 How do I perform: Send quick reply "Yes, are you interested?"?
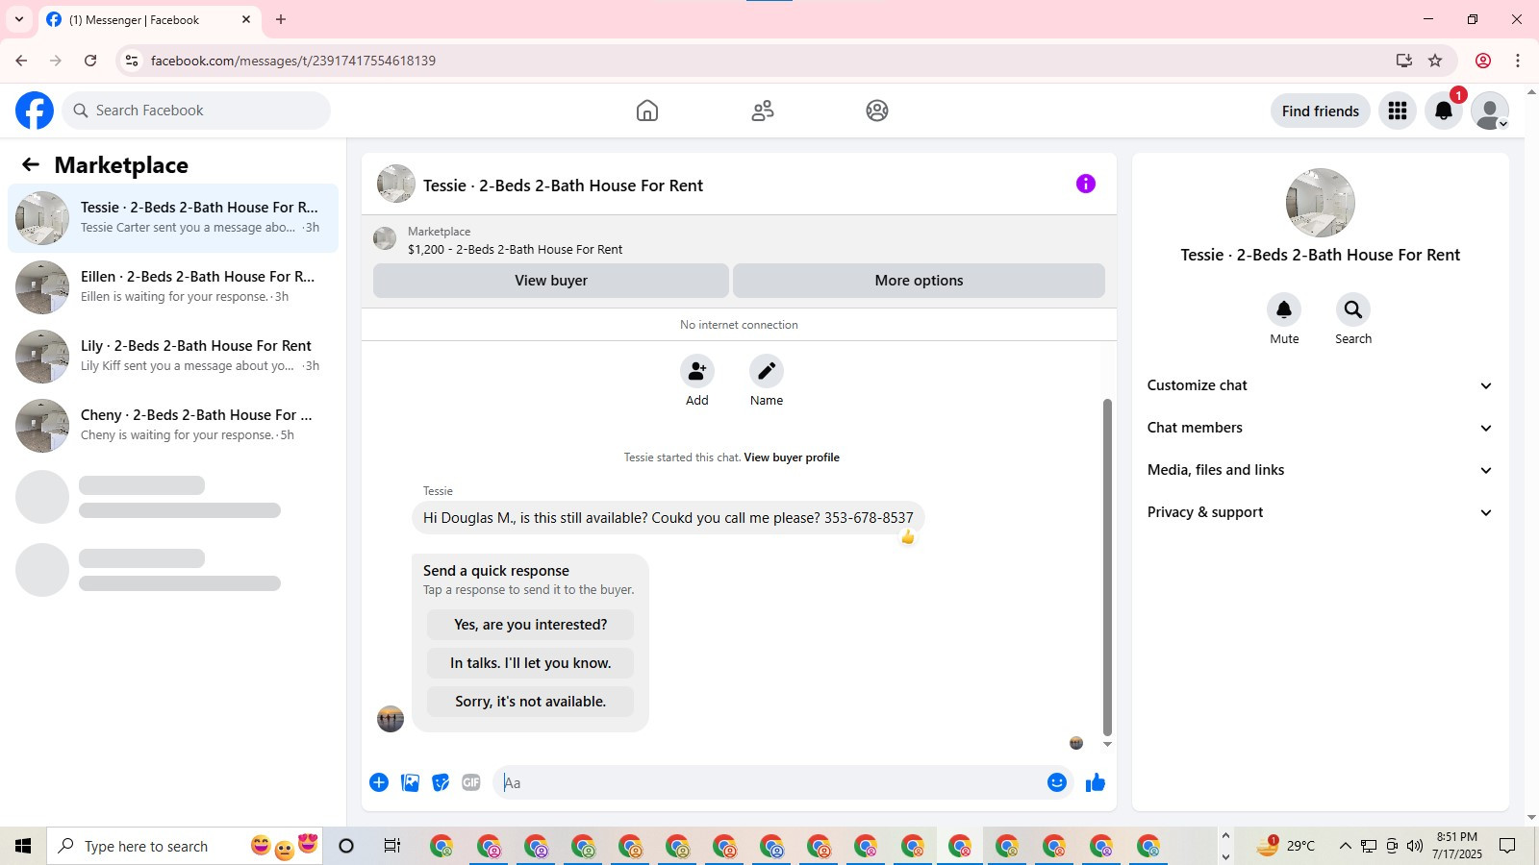coord(530,625)
